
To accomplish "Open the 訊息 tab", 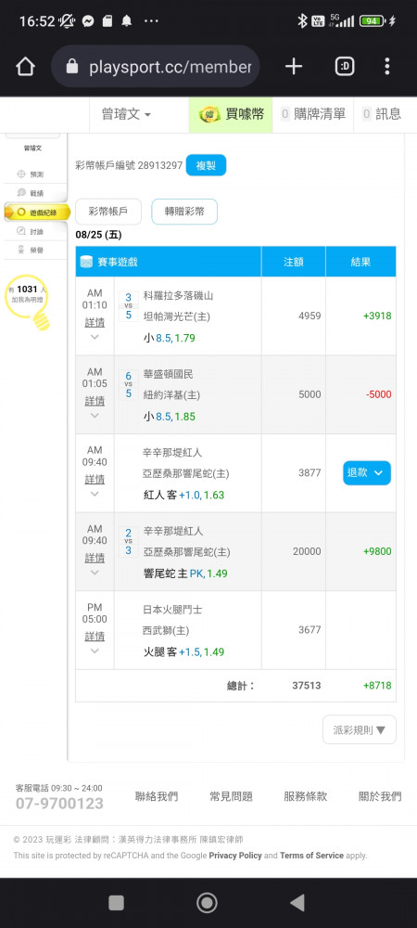I will 382,115.
